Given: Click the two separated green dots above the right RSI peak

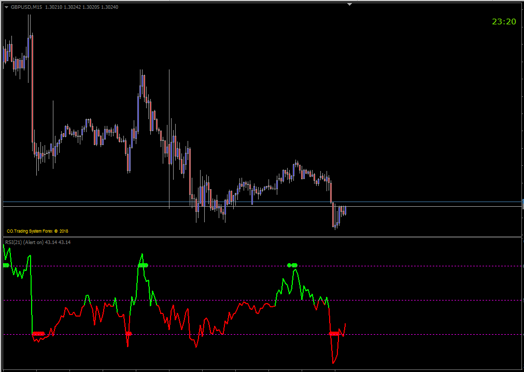Looking at the screenshot, I should [292, 265].
